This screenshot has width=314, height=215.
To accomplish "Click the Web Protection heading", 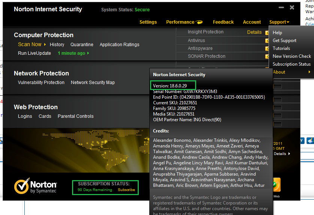I will click(36, 107).
